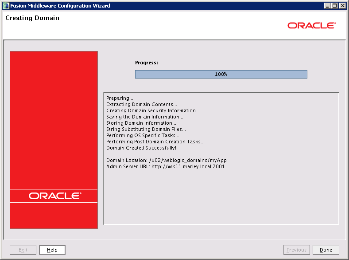Click Performing Post Domain Creation Tasks line

pyautogui.click(x=155, y=142)
